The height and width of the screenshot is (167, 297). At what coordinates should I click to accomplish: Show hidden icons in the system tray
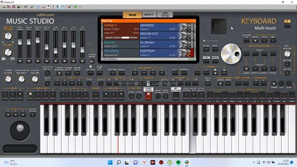(x=254, y=162)
